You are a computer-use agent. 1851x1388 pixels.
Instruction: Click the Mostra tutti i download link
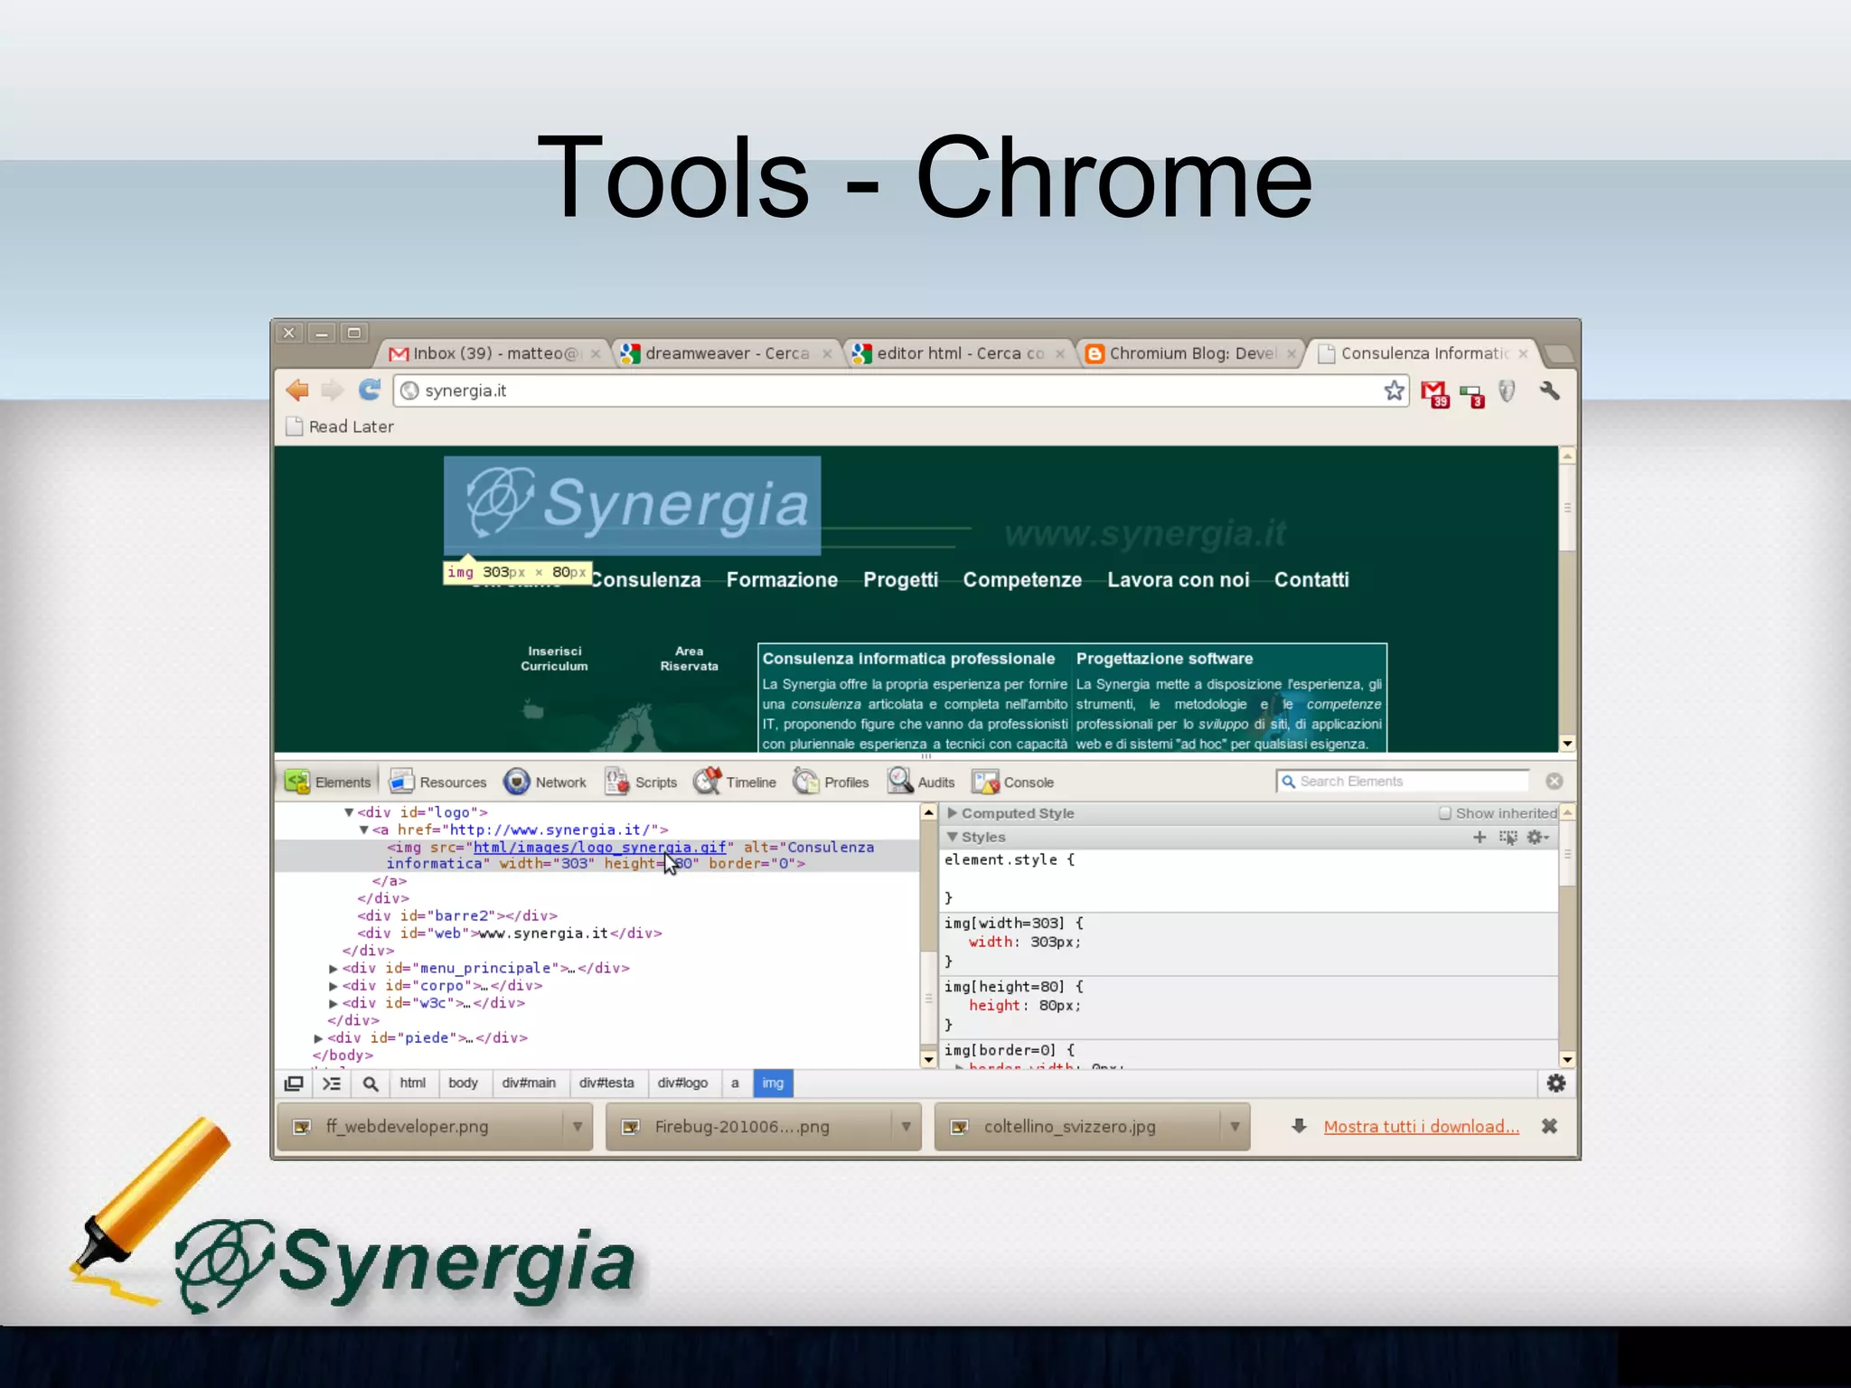click(1421, 1127)
